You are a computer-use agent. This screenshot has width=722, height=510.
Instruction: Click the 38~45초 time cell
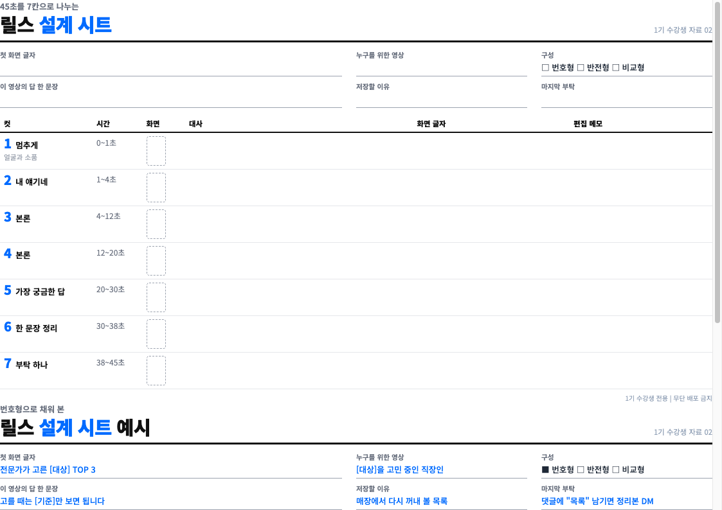pos(111,362)
